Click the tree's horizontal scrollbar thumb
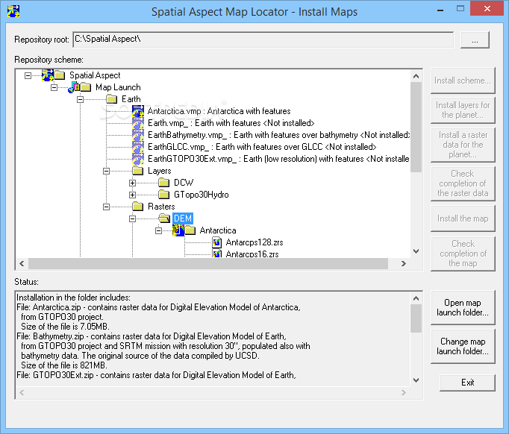Screen dimensions: 509x434 click(x=208, y=264)
